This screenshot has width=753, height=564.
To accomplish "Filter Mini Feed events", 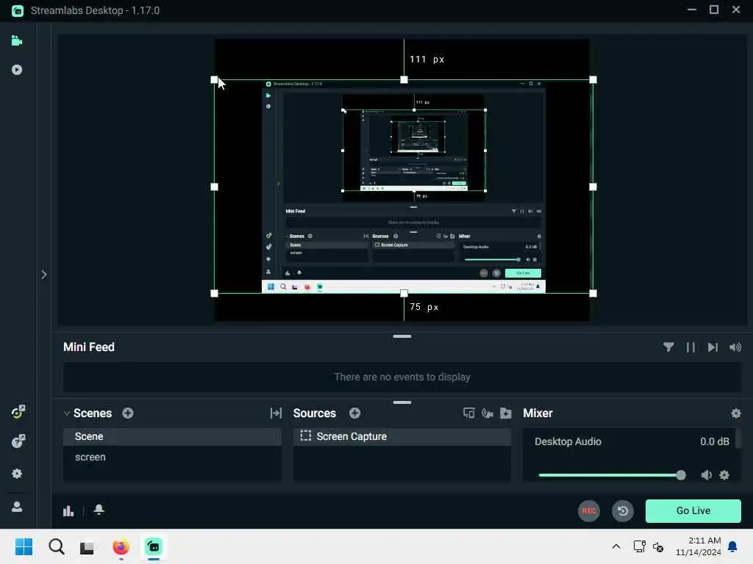I will pos(668,347).
